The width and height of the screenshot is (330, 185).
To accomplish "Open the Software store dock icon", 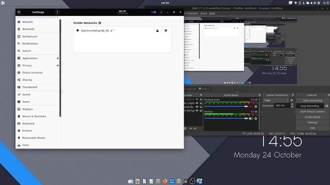I will pyautogui.click(x=130, y=181).
